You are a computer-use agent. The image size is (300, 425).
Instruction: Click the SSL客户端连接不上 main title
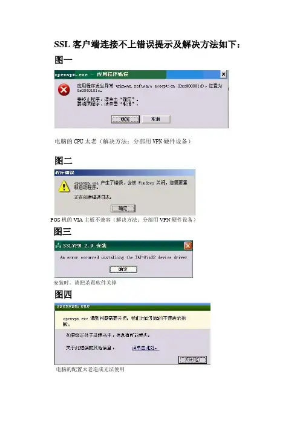click(x=148, y=44)
